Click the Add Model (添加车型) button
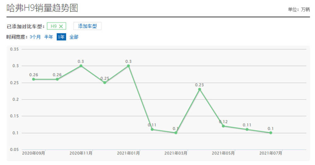 [x=87, y=26]
